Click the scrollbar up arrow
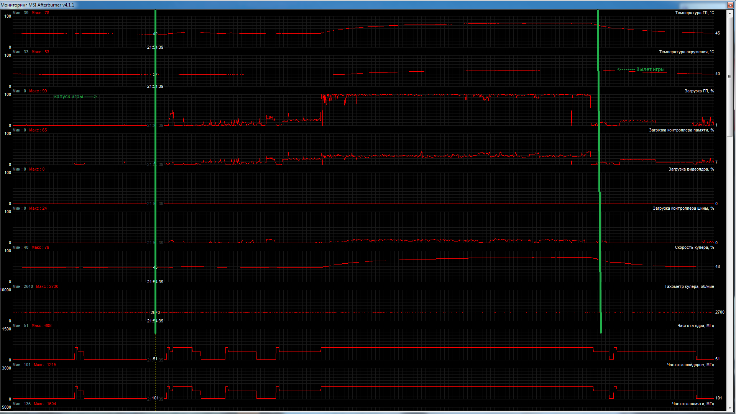 (730, 13)
